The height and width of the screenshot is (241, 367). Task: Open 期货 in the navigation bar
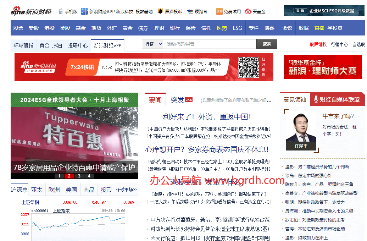[96, 28]
